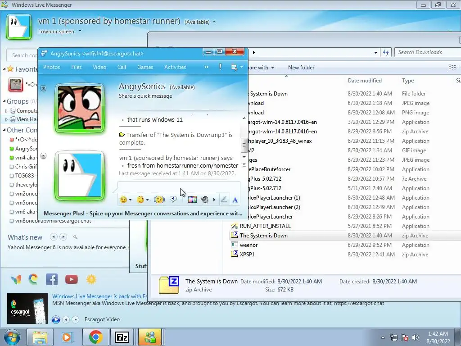461x346 pixels.
Task: Open the 7-Zip File Manager taskbar icon
Action: pyautogui.click(x=122, y=337)
